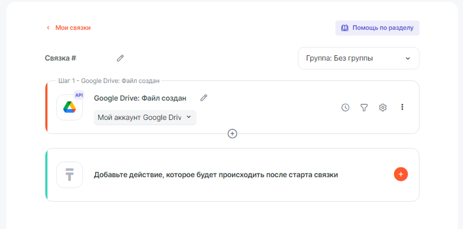Open schedule settings clock icon
The width and height of the screenshot is (463, 229).
(345, 107)
